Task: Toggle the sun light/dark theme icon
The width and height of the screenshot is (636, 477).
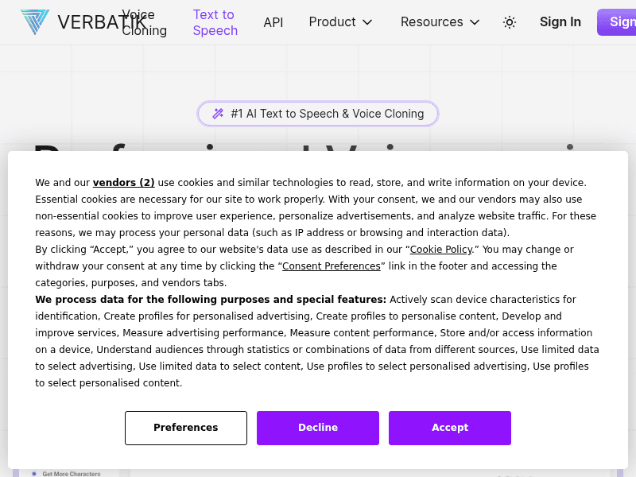Action: pyautogui.click(x=510, y=22)
